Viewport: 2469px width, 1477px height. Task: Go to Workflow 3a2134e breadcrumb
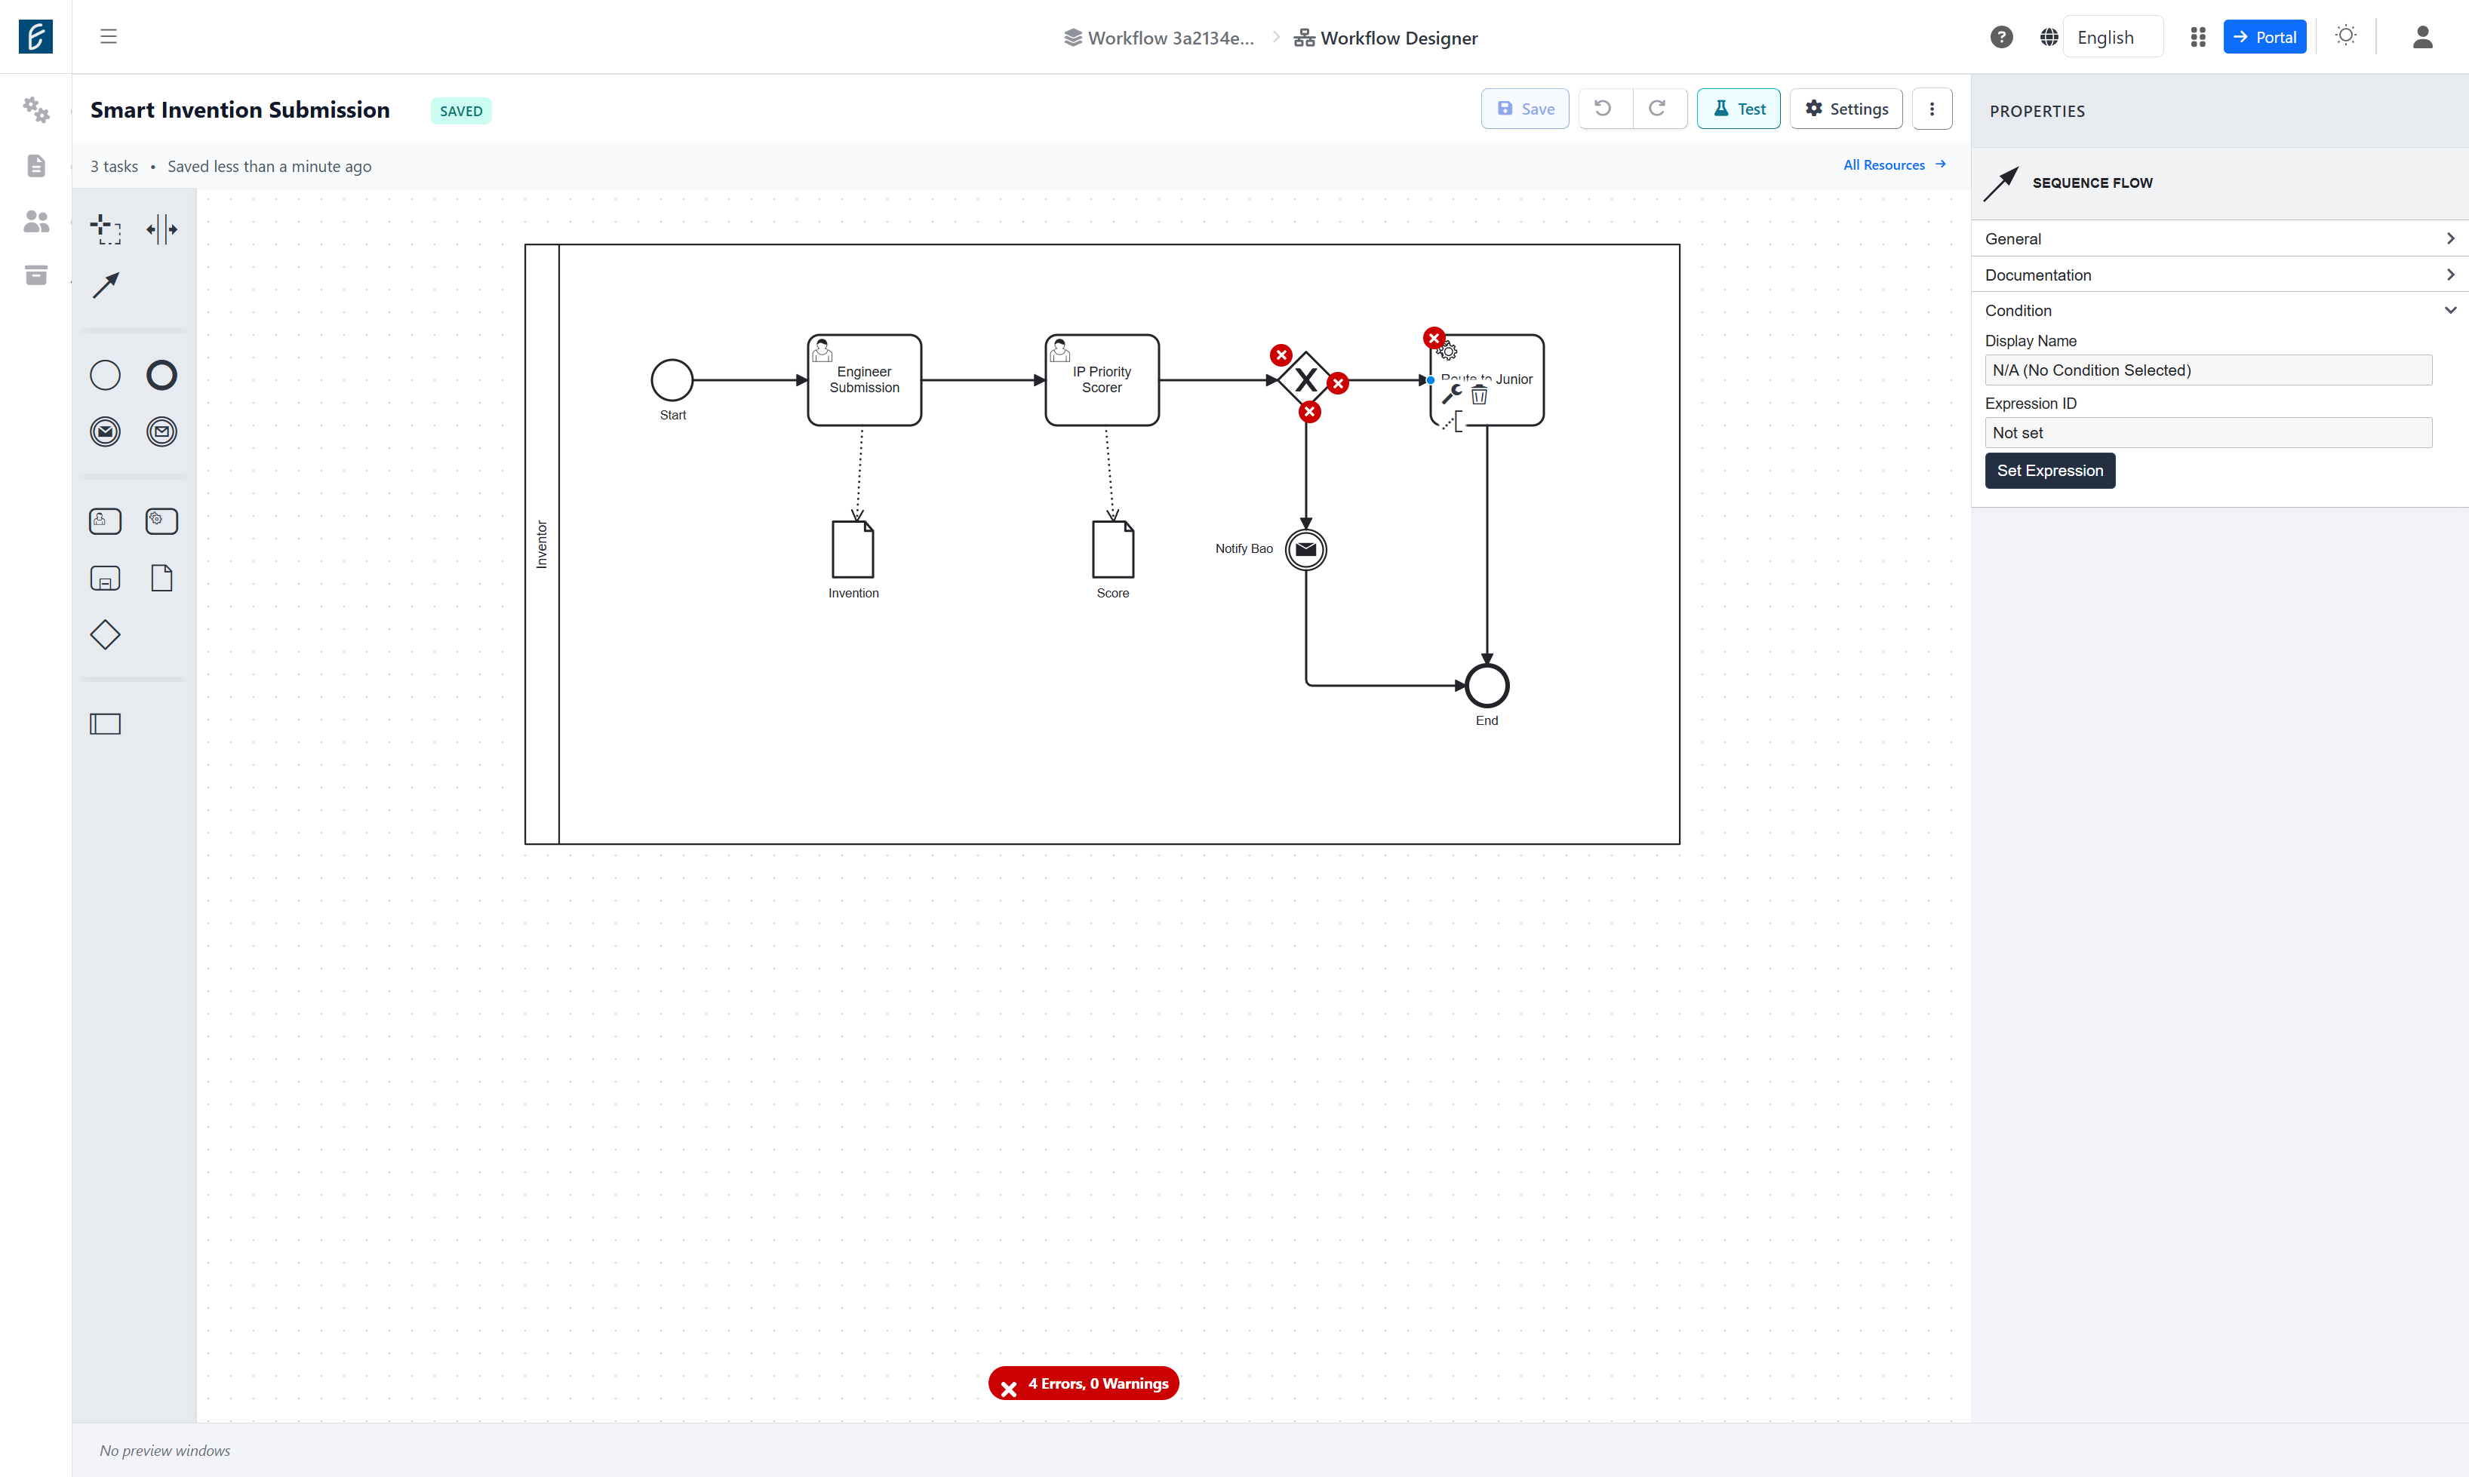[x=1159, y=38]
